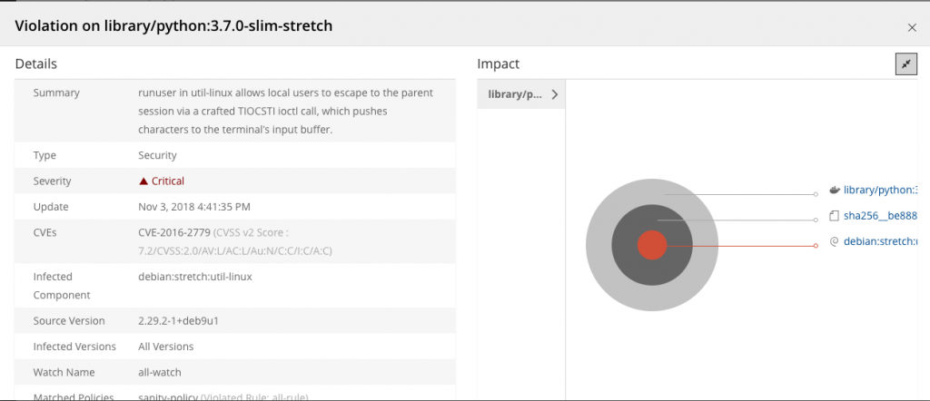Click the red connector endpoint dot

click(x=816, y=245)
